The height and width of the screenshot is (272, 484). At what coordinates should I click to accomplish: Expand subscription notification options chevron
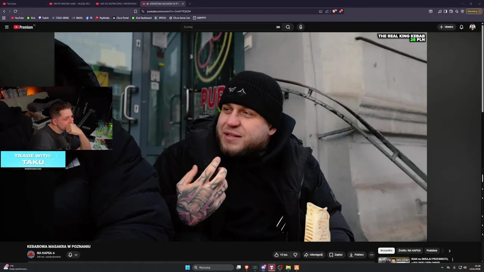pyautogui.click(x=76, y=255)
